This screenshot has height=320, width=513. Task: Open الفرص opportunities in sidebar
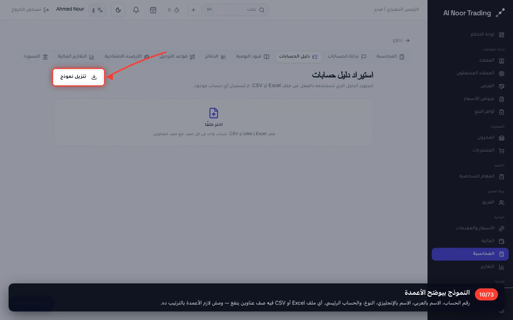[x=470, y=86]
